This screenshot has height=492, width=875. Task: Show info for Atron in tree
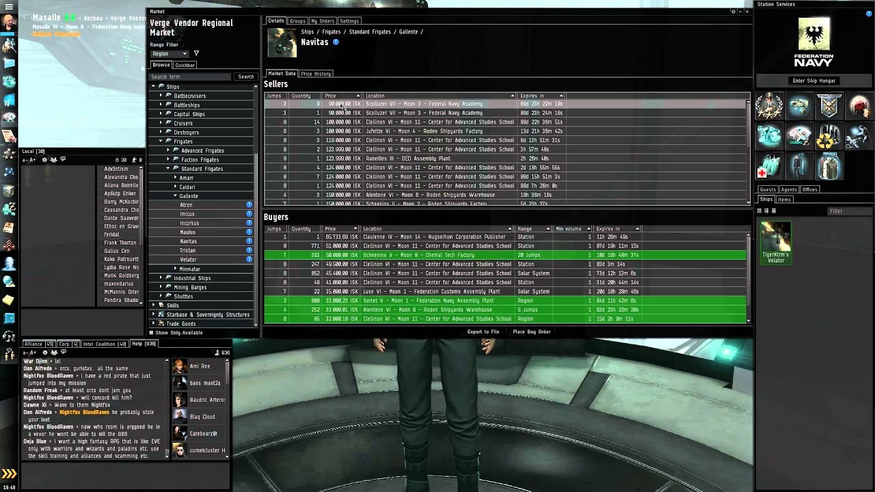click(x=249, y=204)
